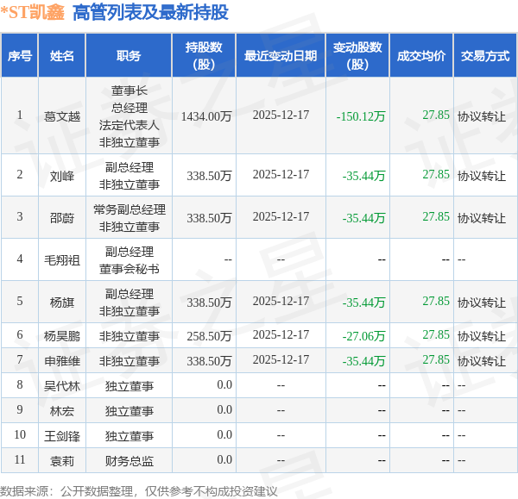Screen dimensions: 518x499
Task: Select the name 邵蔚 in row 3
Action: coord(62,218)
